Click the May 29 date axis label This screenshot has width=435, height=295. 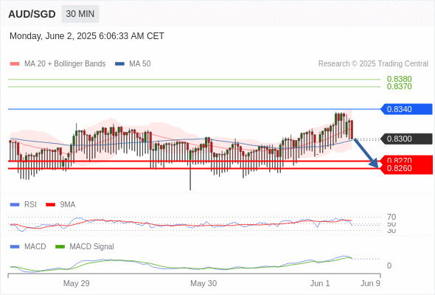coord(76,283)
